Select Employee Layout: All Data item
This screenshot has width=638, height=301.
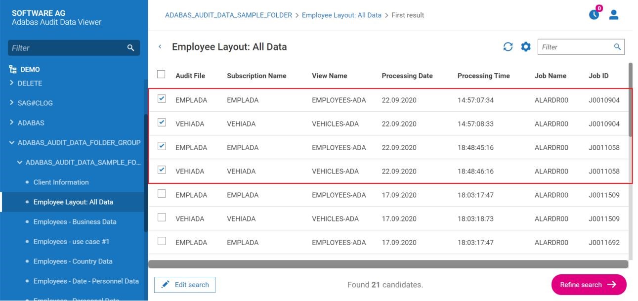(x=73, y=202)
